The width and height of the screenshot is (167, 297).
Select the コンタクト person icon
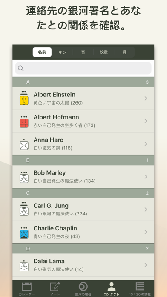point(112,286)
